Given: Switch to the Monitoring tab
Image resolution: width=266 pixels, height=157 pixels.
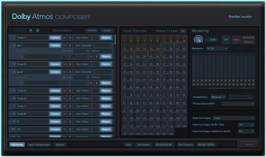Looking at the screenshot, I should [x=17, y=145].
